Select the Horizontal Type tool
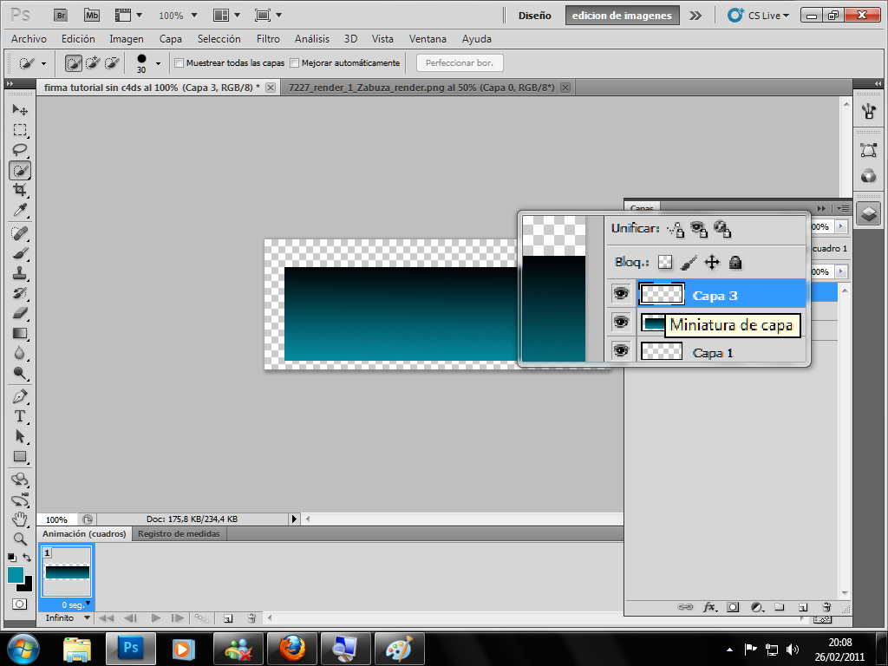Image resolution: width=888 pixels, height=666 pixels. click(20, 416)
